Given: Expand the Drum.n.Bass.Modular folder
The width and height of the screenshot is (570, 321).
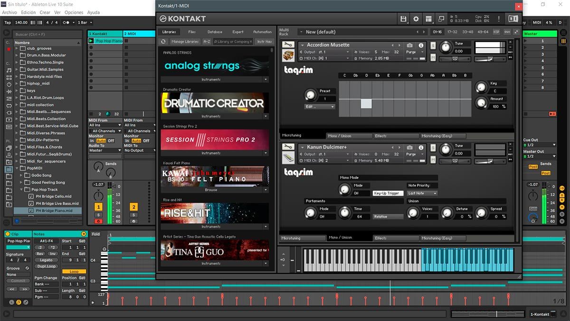Looking at the screenshot, I should (17, 55).
